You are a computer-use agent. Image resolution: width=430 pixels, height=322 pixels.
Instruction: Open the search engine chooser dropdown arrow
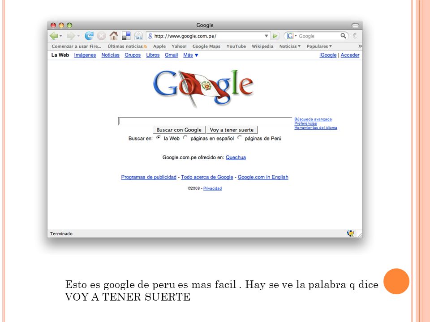pos(296,36)
